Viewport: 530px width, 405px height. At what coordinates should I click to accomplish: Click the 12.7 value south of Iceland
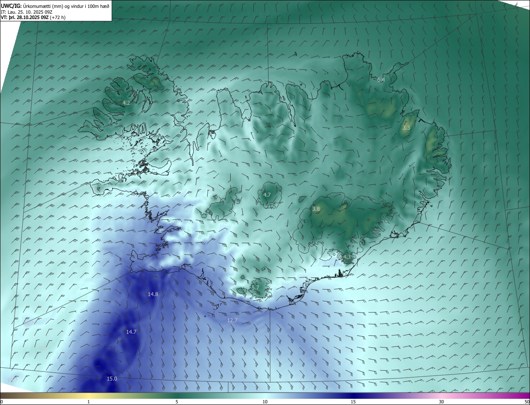(x=232, y=320)
